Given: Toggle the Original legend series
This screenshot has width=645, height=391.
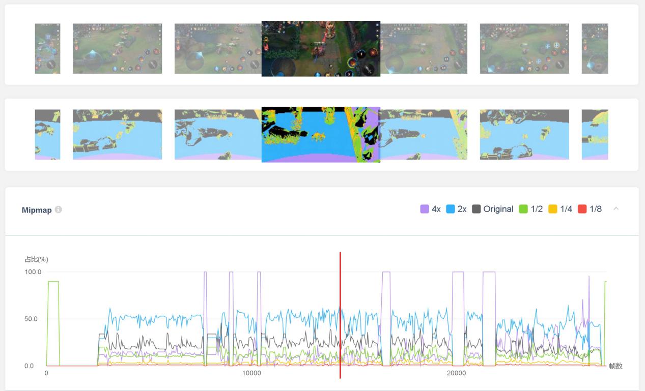Looking at the screenshot, I should [493, 209].
